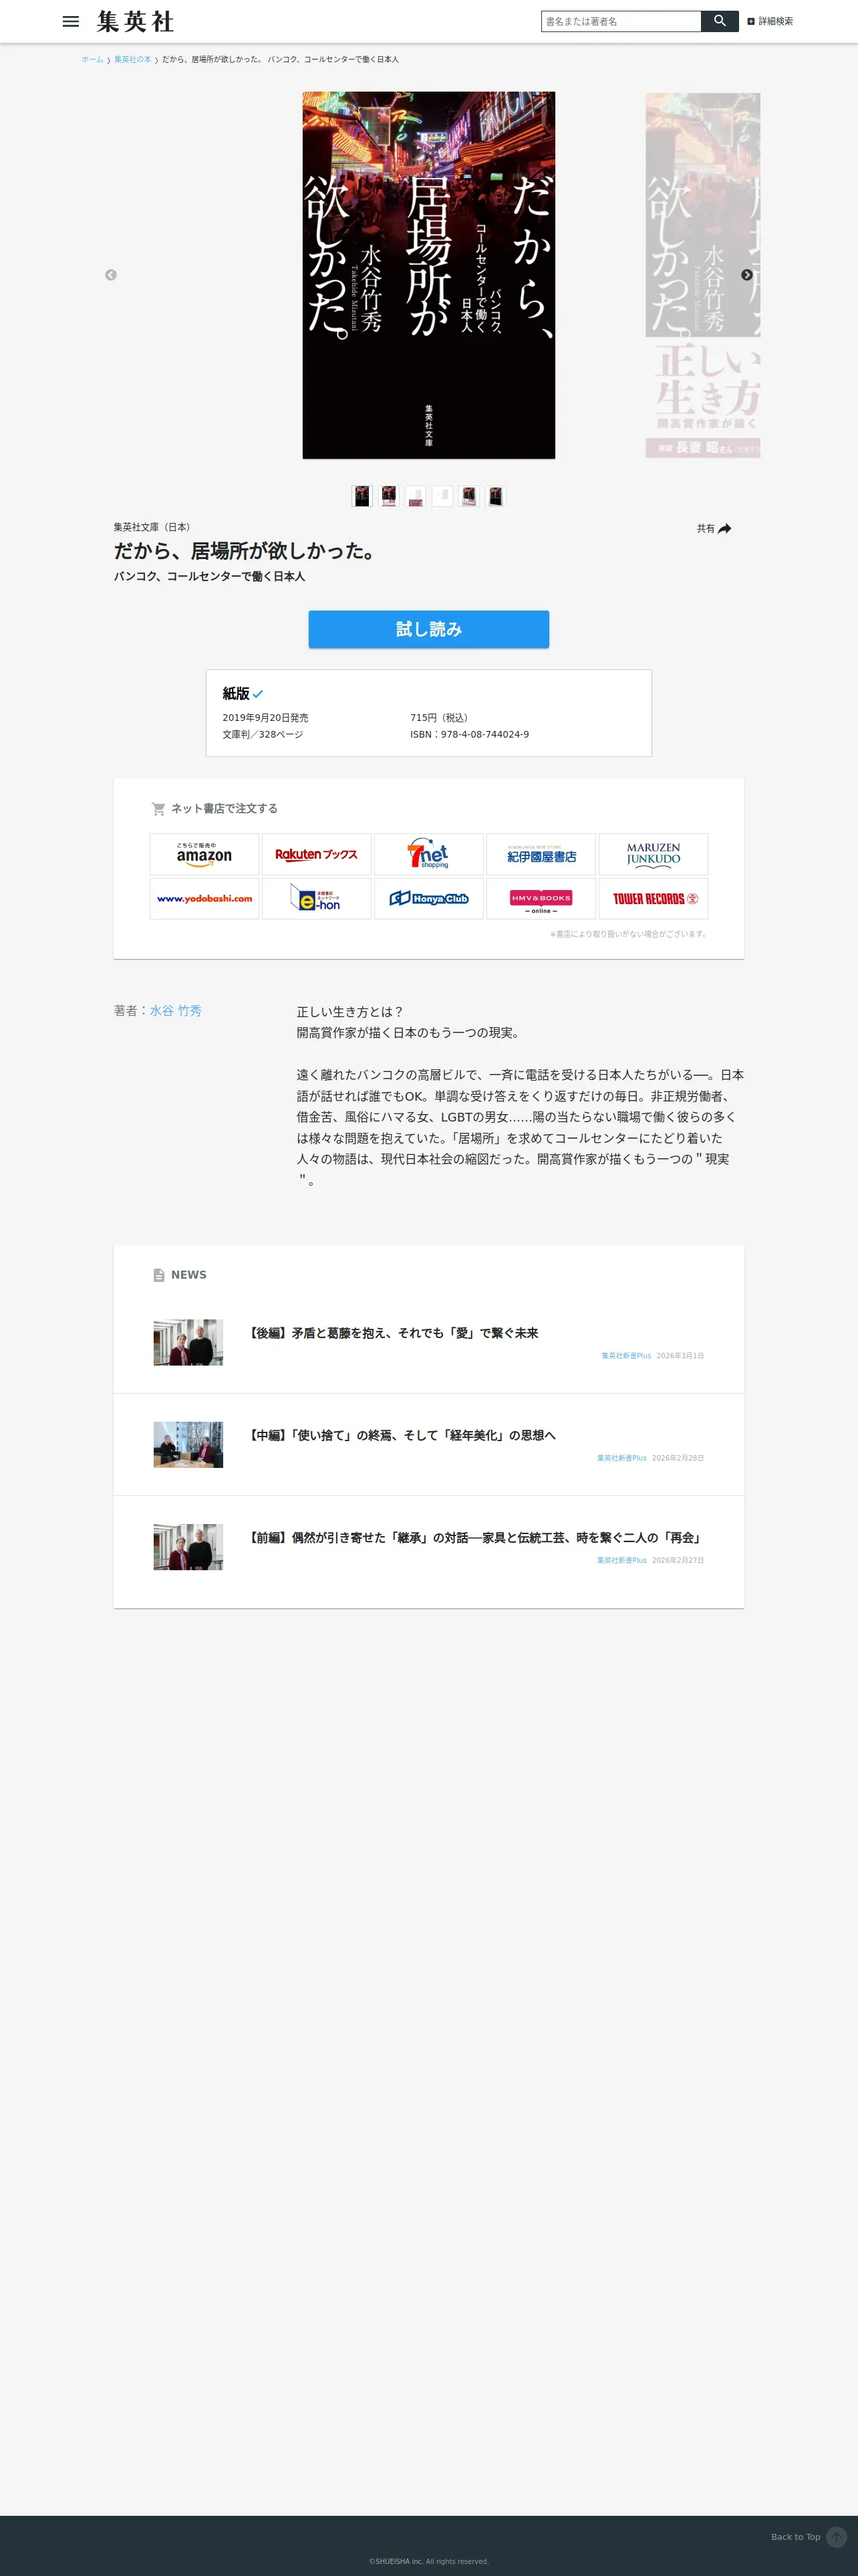The height and width of the screenshot is (2576, 858).
Task: Click the 【後編】 article thumbnail
Action: click(188, 1343)
